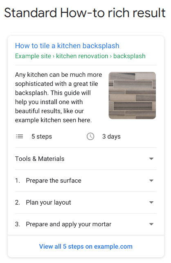The width and height of the screenshot is (171, 263).
Task: Click the 5 steps text
Action: point(42,136)
